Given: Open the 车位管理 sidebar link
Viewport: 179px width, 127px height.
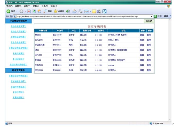Looking at the screenshot, I should tap(18, 53).
